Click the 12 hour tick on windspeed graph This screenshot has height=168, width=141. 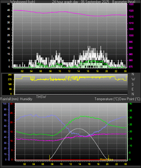point(69,71)
